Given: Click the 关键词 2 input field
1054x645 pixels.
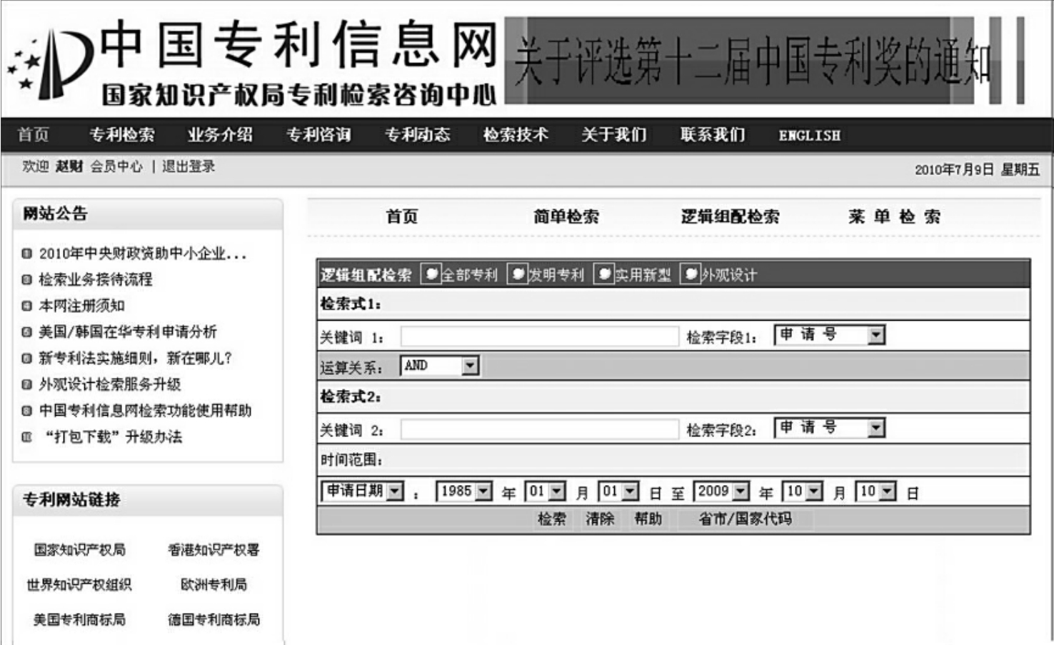Looking at the screenshot, I should click(x=540, y=429).
